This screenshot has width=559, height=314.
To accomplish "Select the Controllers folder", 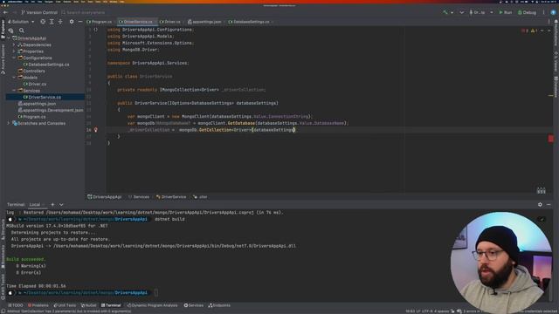I will pos(31,71).
